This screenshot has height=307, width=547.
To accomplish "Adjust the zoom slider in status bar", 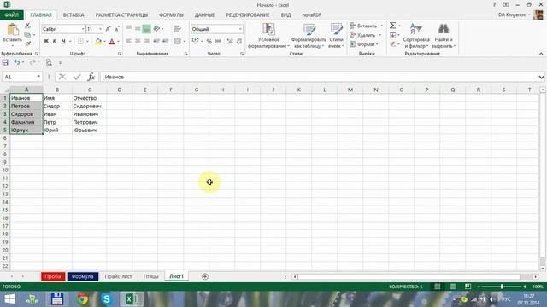I will (x=502, y=287).
